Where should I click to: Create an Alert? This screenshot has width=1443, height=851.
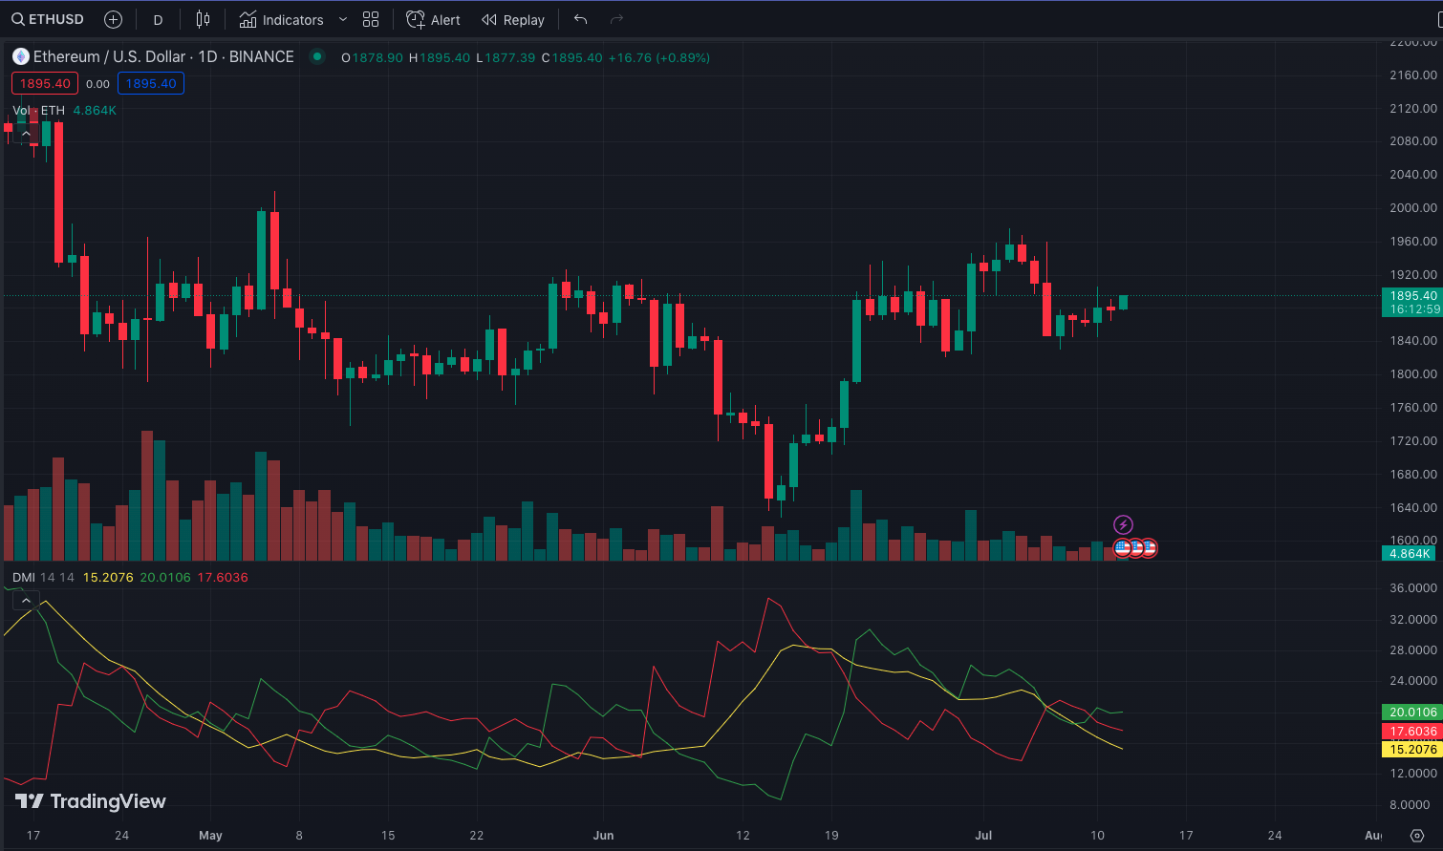(433, 19)
